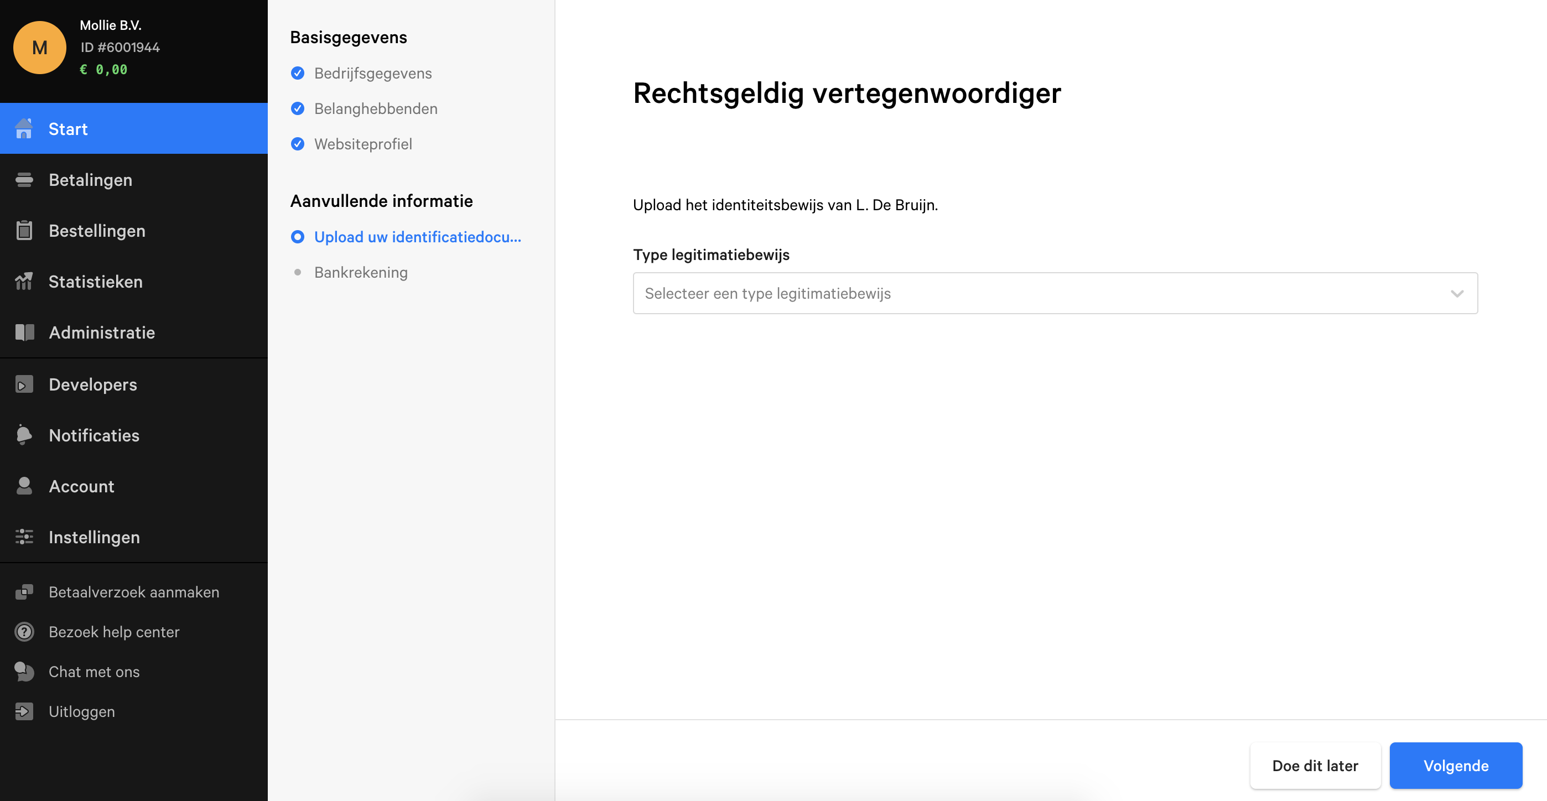Image resolution: width=1547 pixels, height=801 pixels.
Task: Open the Start menu item
Action: coord(134,128)
